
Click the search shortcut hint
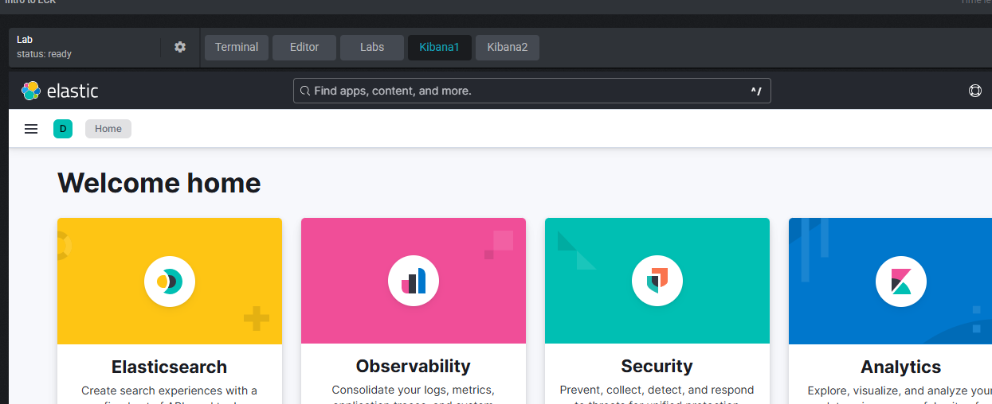click(x=756, y=91)
